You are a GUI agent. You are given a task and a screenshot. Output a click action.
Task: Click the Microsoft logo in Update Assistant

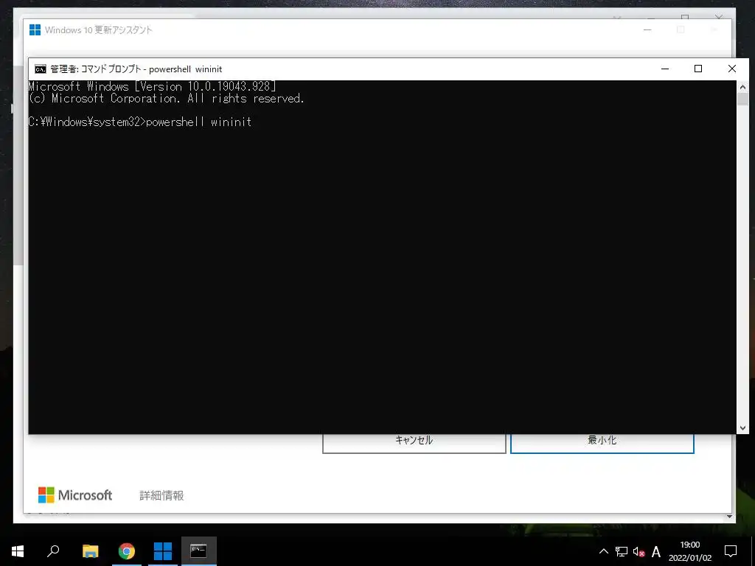tap(75, 495)
